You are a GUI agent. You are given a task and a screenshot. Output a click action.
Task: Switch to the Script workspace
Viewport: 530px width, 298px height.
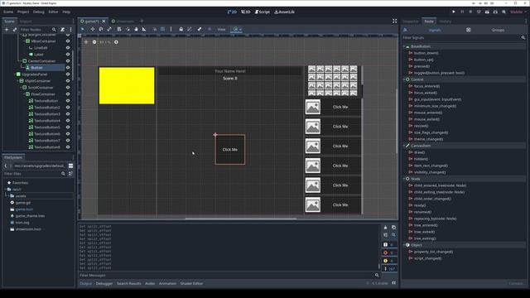[263, 12]
